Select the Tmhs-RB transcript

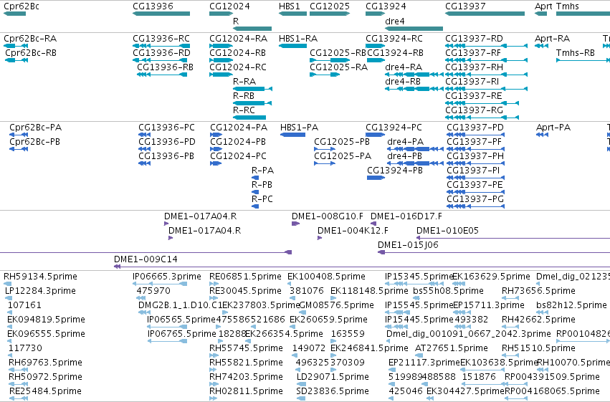pos(576,53)
